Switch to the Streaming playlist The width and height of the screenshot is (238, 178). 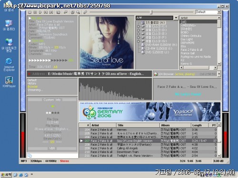tap(35, 90)
